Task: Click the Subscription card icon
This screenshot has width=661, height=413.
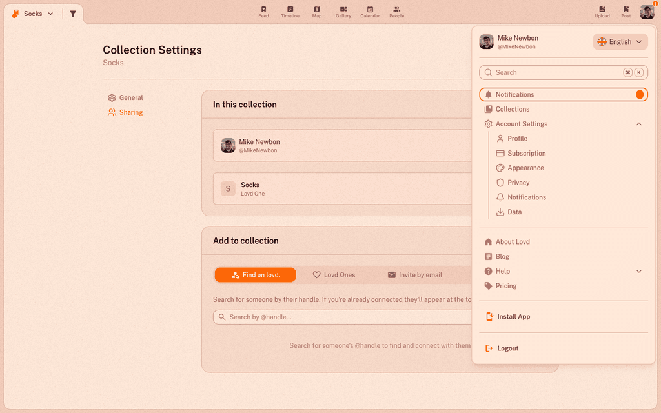Action: 500,154
